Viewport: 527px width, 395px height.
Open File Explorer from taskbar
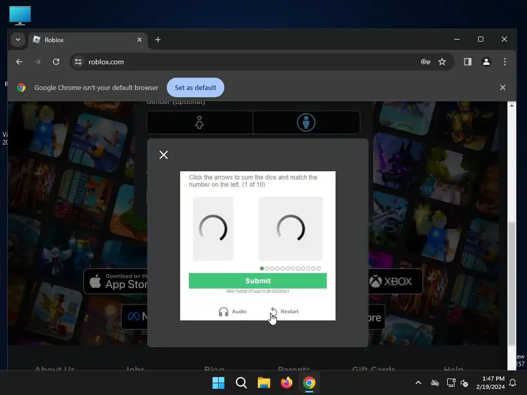pyautogui.click(x=264, y=383)
